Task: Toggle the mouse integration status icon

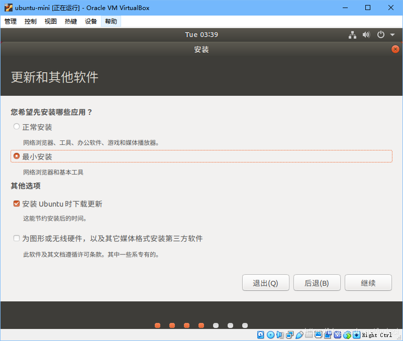Action: (x=347, y=334)
